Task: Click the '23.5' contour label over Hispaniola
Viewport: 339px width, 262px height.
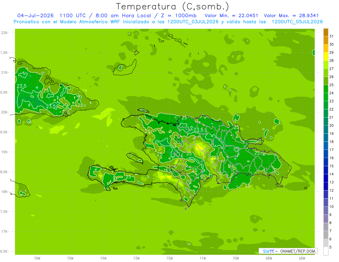Action: pyautogui.click(x=199, y=130)
